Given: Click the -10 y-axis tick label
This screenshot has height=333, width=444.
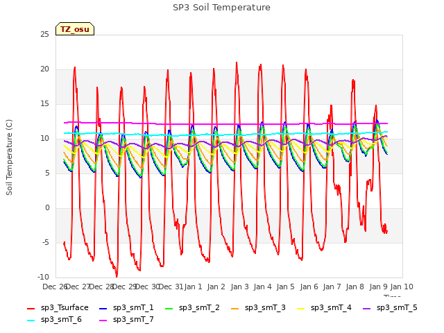Looking at the screenshot, I should (x=43, y=277).
